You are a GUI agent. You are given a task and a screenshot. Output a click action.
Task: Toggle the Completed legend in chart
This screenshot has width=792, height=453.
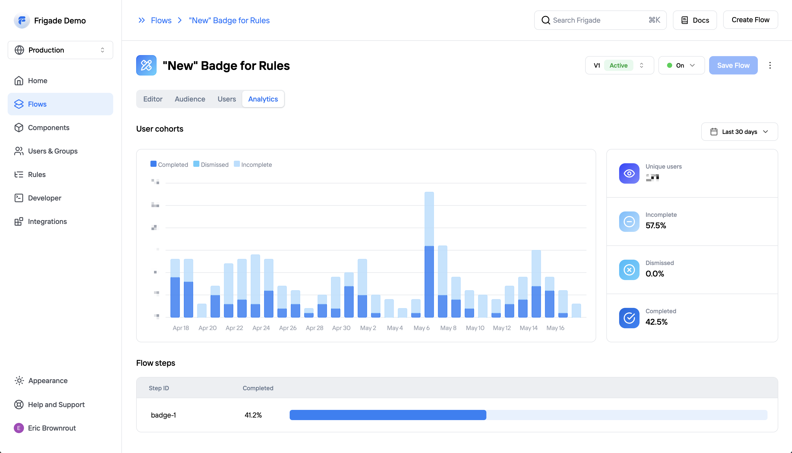pyautogui.click(x=170, y=164)
